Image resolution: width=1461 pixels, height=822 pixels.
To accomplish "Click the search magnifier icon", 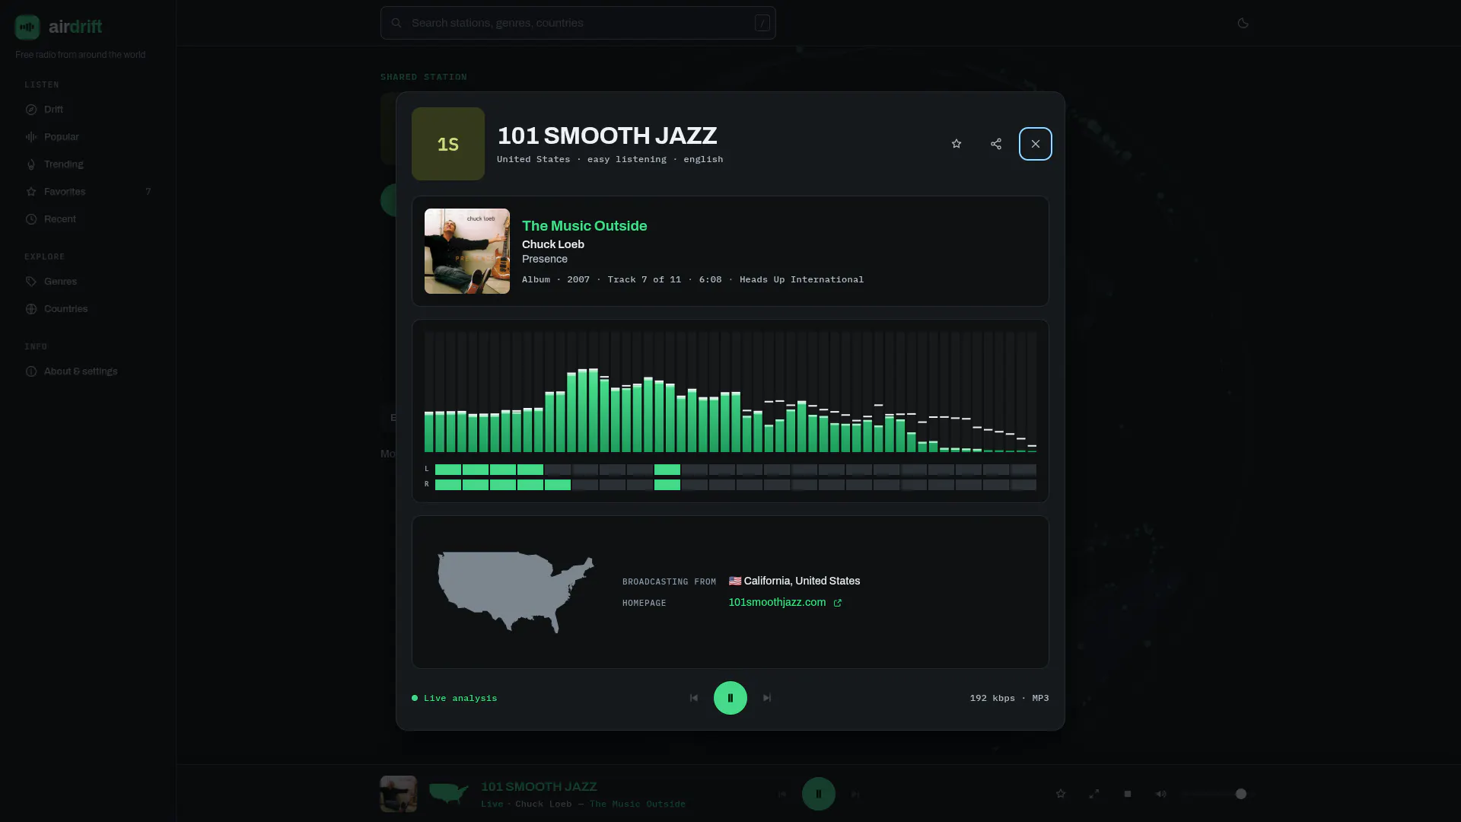I will click(x=396, y=23).
